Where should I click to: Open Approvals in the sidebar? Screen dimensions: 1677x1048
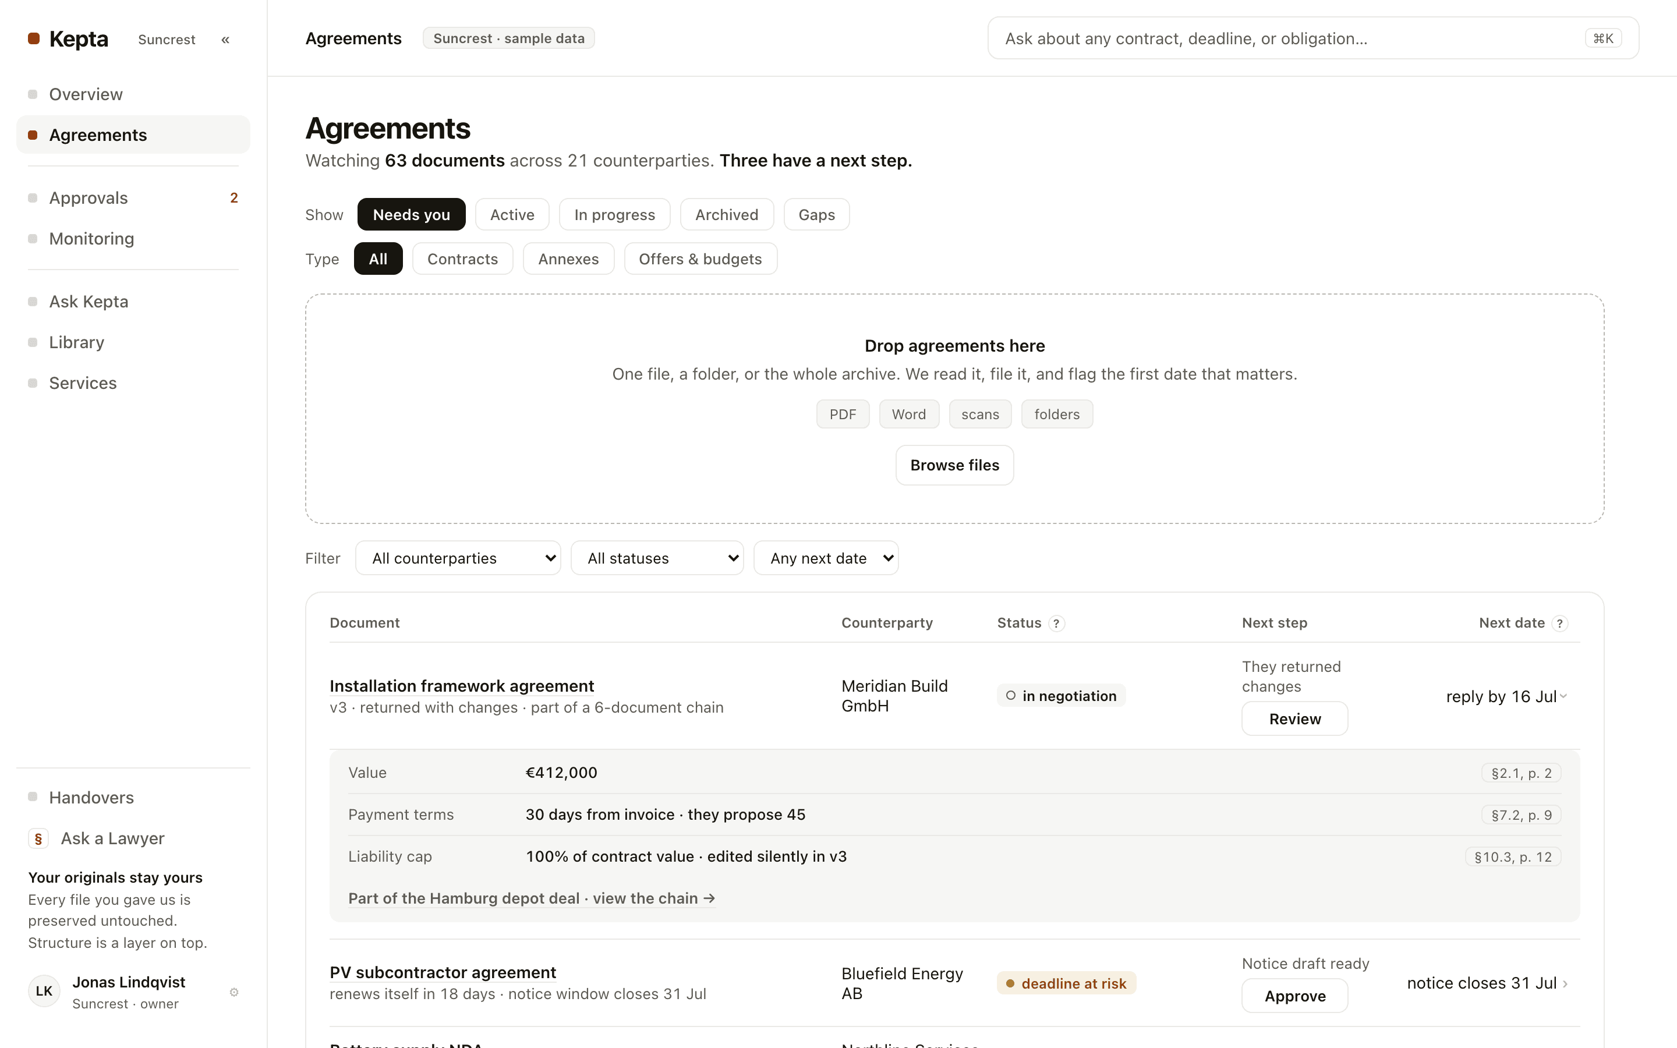[133, 197]
